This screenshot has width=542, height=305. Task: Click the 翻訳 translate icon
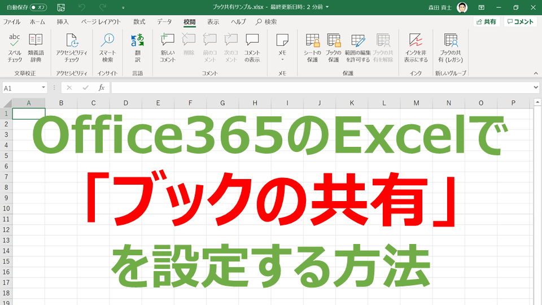[137, 47]
